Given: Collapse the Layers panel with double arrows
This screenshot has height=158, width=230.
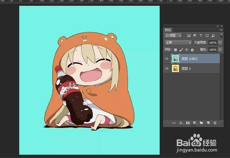Looking at the screenshot, I should pos(218,26).
